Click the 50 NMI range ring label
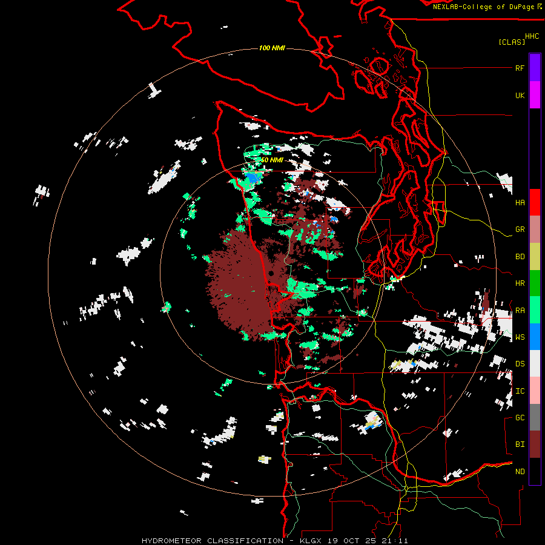This screenshot has width=545, height=545. (272, 160)
